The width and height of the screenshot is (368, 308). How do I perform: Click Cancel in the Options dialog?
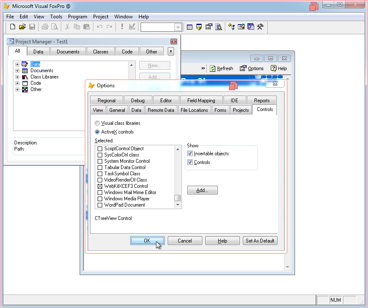(185, 241)
